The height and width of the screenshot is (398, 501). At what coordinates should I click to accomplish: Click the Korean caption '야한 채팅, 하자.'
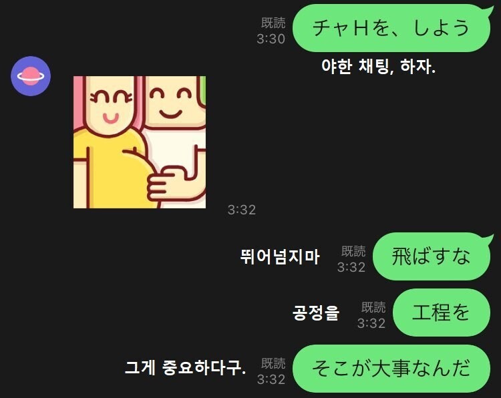(378, 66)
